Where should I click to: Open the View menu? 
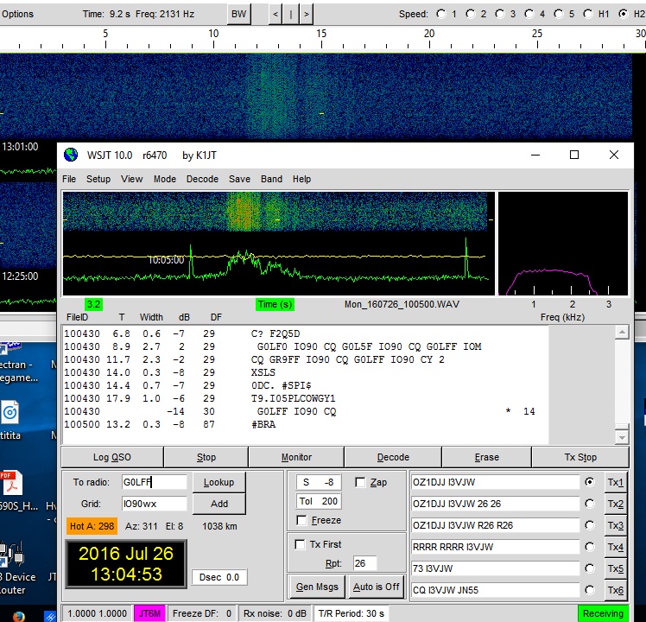point(131,179)
